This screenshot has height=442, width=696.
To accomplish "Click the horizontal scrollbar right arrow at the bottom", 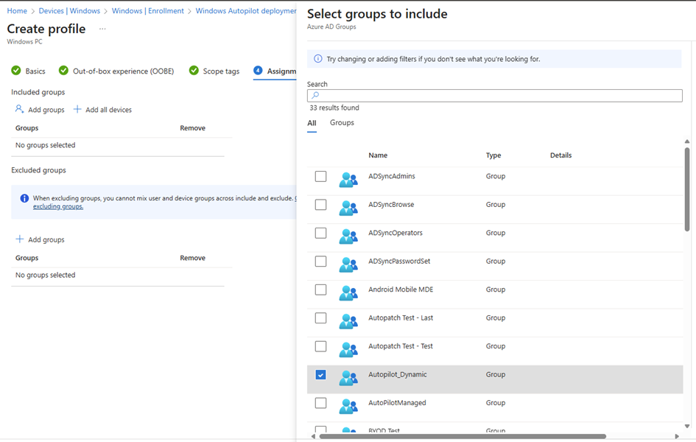I will coord(677,436).
